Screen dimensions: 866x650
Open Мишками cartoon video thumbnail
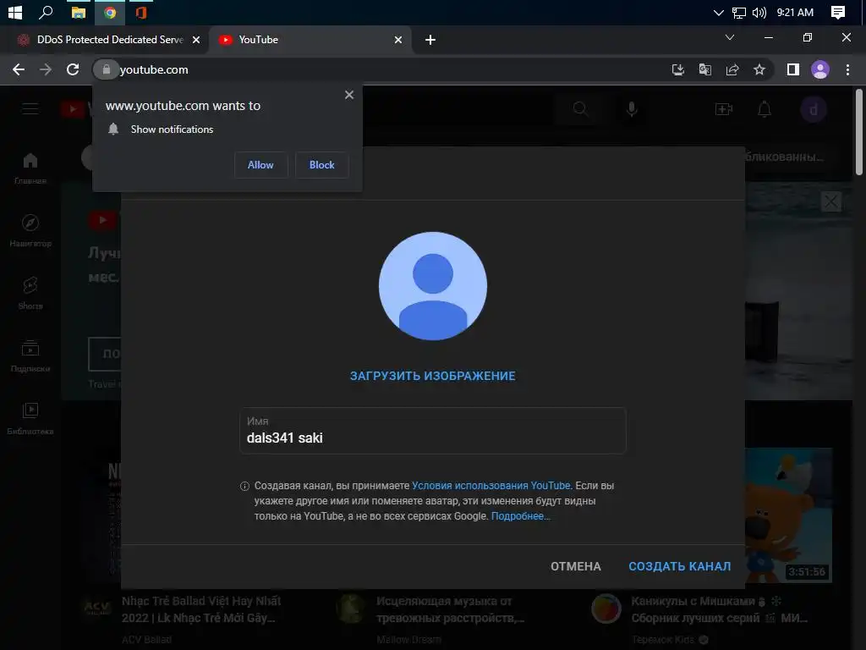[x=788, y=515]
